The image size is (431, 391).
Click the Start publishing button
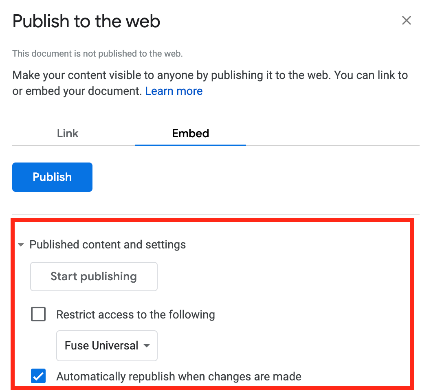tap(94, 277)
